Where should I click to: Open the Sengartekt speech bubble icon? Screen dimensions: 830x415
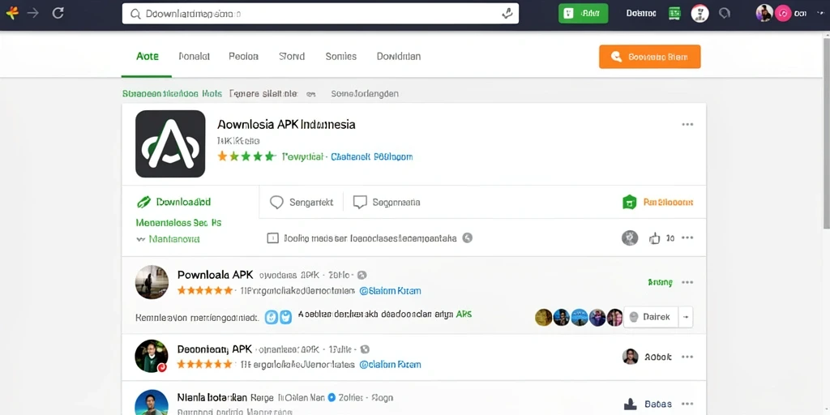277,202
